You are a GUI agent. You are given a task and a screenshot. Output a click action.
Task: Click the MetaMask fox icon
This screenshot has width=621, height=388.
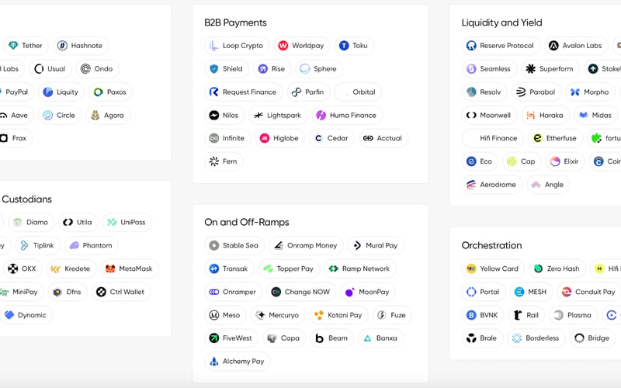click(110, 268)
